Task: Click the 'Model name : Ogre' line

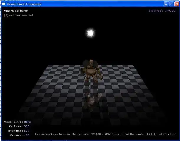Action: pyautogui.click(x=17, y=122)
